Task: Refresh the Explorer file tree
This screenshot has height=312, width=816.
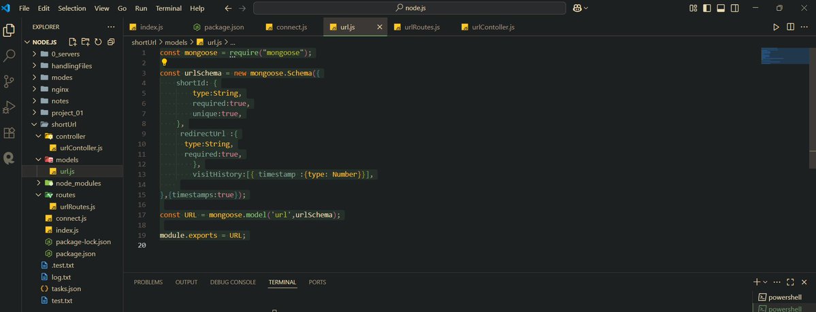Action: tap(98, 41)
